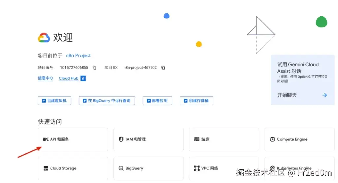
Task: Open the IAM 和管理 card
Action: tap(148, 139)
